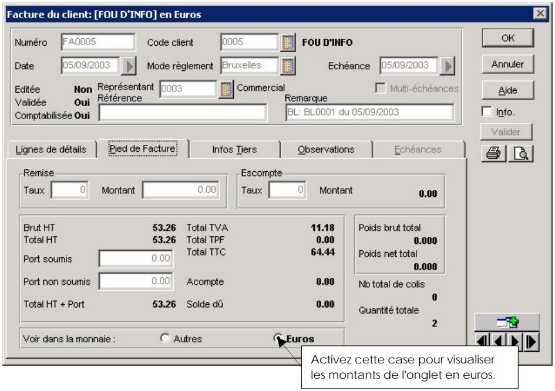Open the Observations tab
This screenshot has height=391, width=555.
pyautogui.click(x=326, y=149)
